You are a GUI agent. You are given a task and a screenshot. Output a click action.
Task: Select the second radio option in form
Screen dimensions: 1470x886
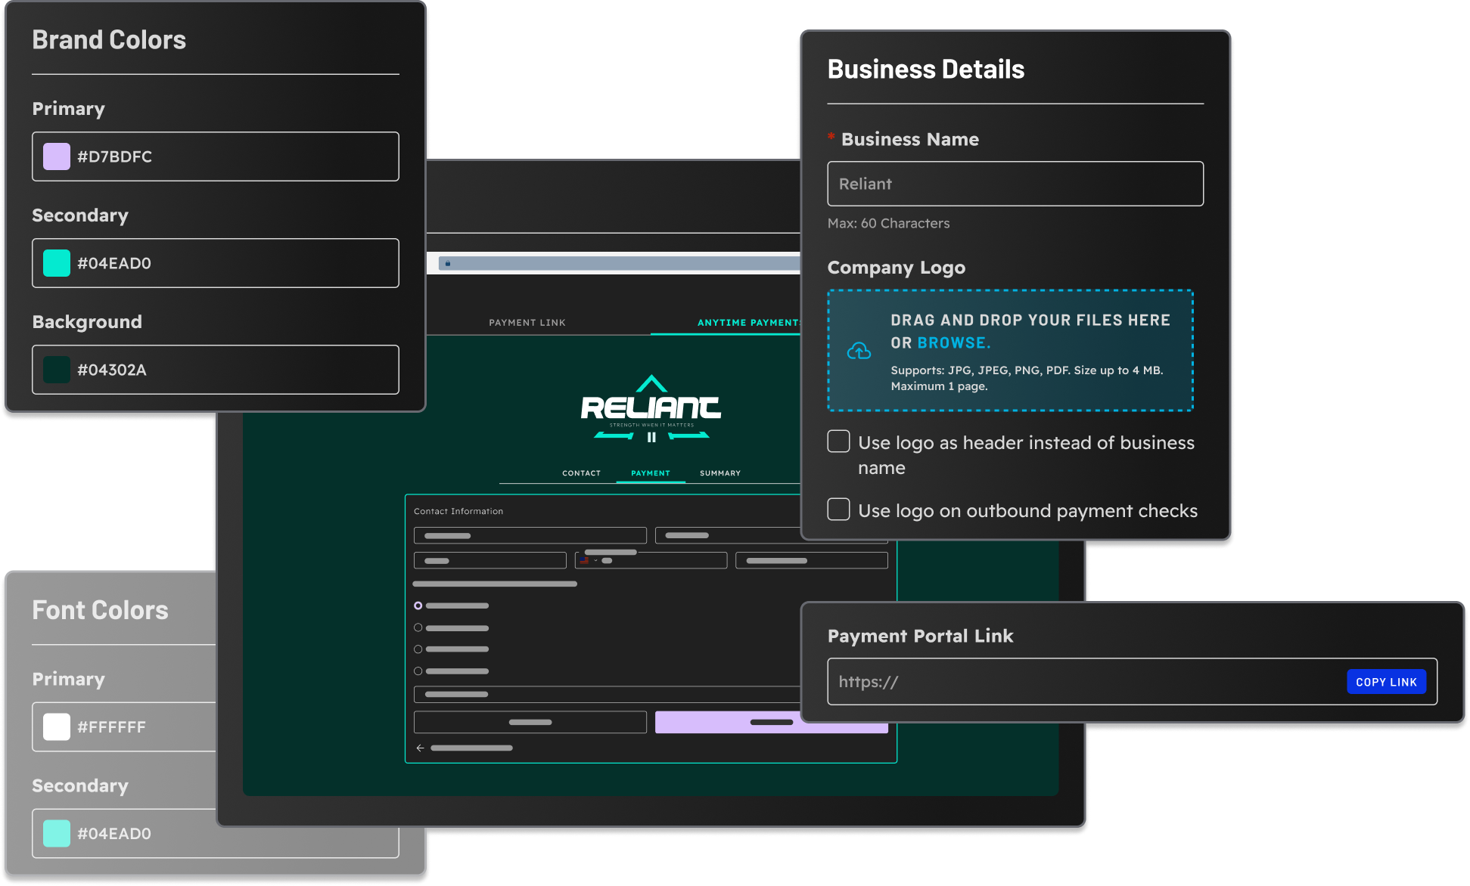coord(418,627)
